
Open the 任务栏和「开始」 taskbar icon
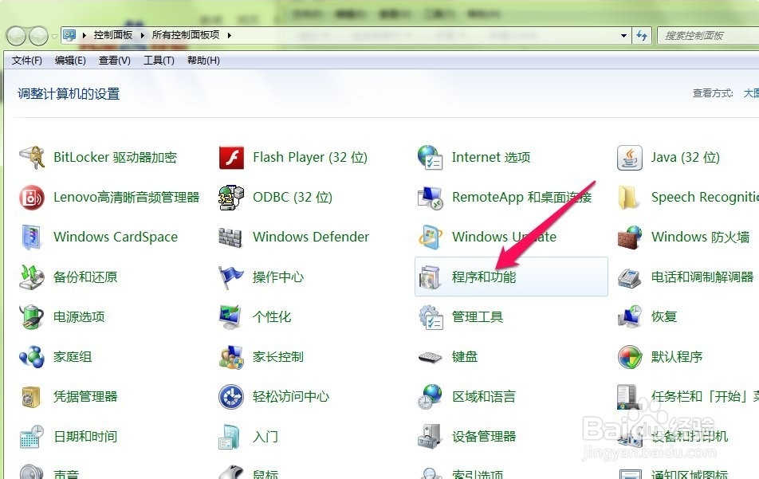629,397
